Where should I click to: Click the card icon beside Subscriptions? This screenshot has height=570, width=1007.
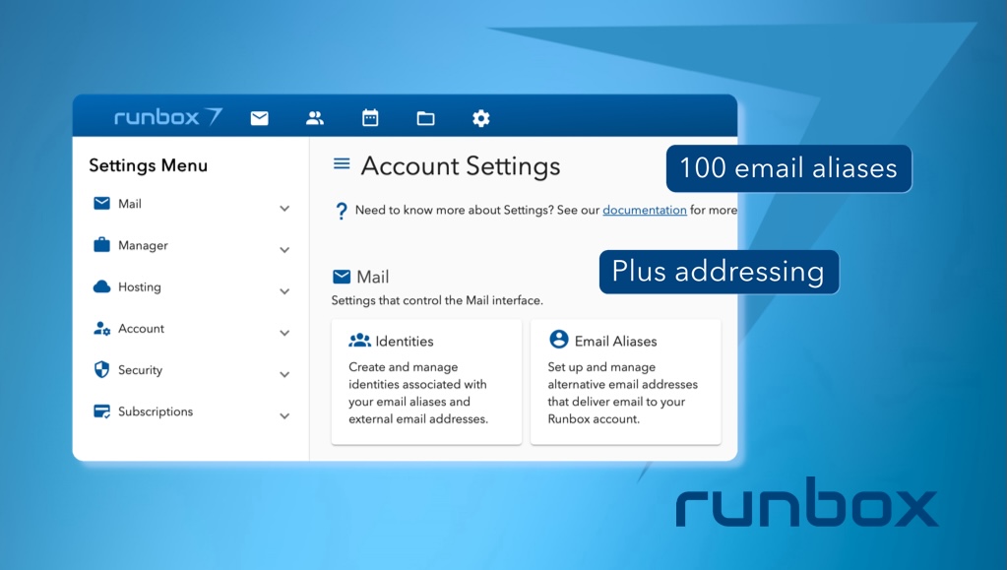pyautogui.click(x=102, y=412)
